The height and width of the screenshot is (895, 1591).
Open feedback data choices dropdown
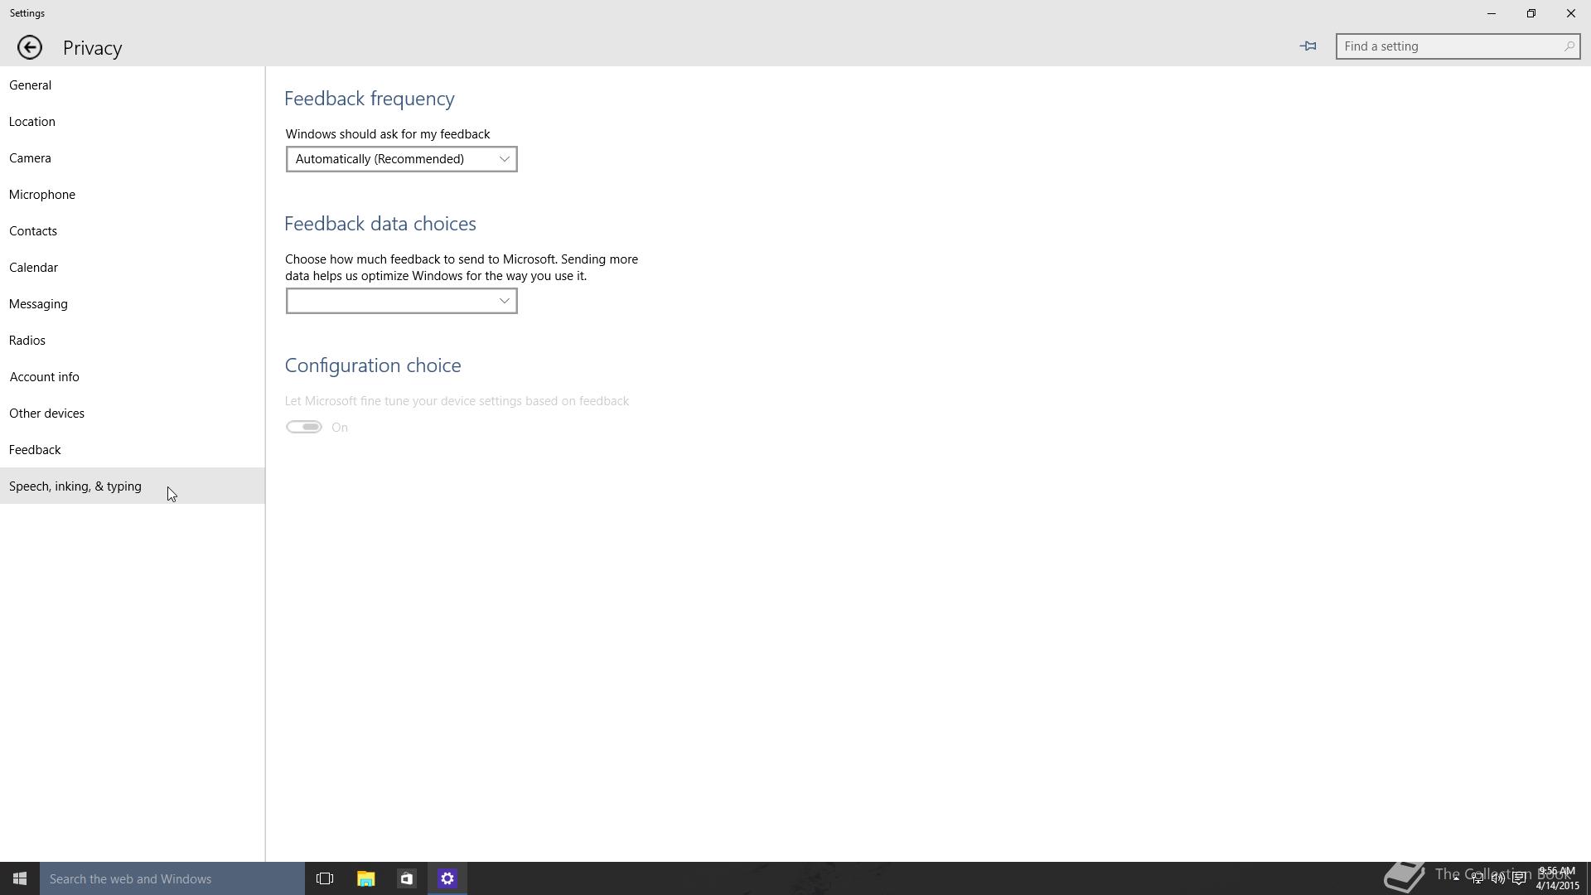click(x=402, y=301)
